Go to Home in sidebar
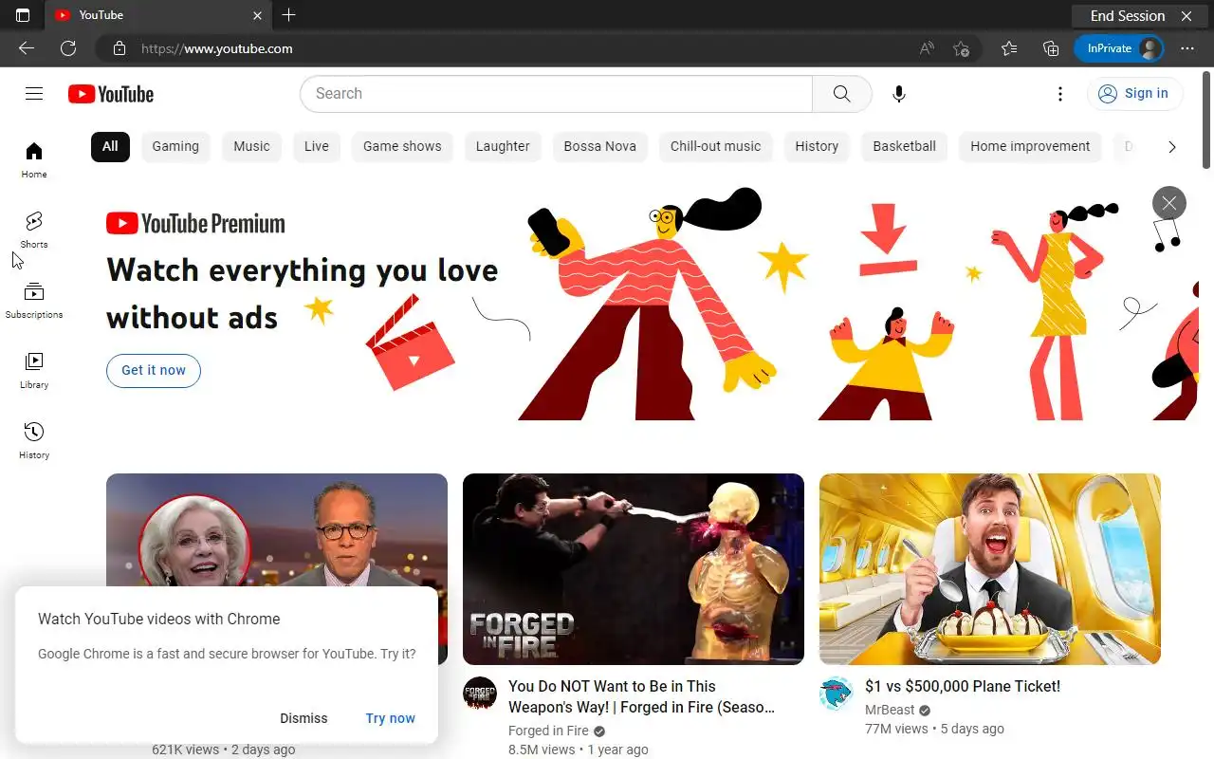The image size is (1214, 759). coord(34,159)
